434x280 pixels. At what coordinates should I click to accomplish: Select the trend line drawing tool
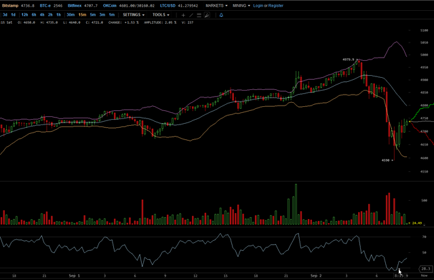[192, 14]
